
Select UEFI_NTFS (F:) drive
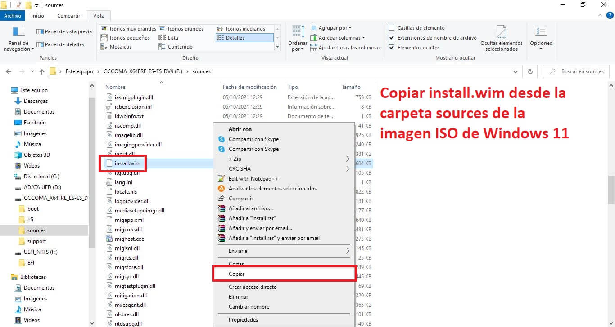tap(41, 252)
